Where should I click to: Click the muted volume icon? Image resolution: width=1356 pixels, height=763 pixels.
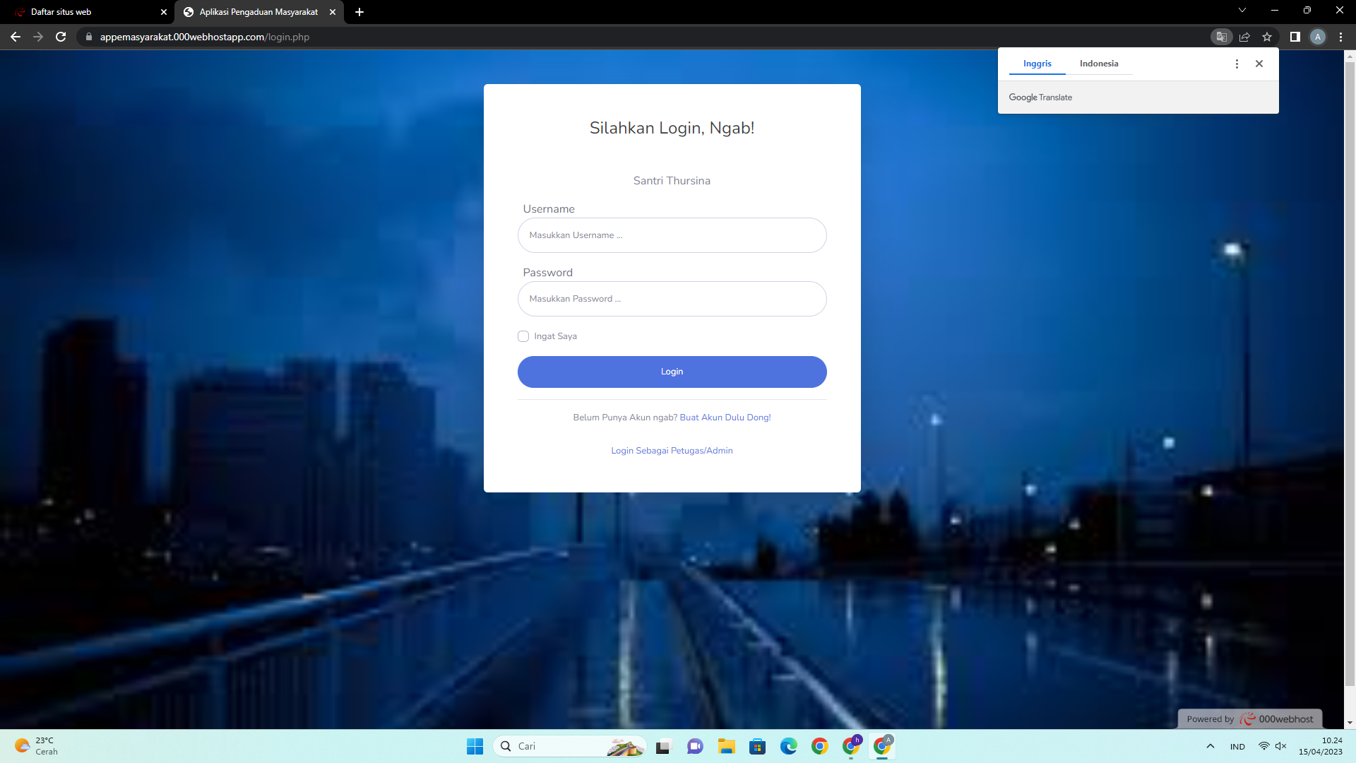point(1281,746)
